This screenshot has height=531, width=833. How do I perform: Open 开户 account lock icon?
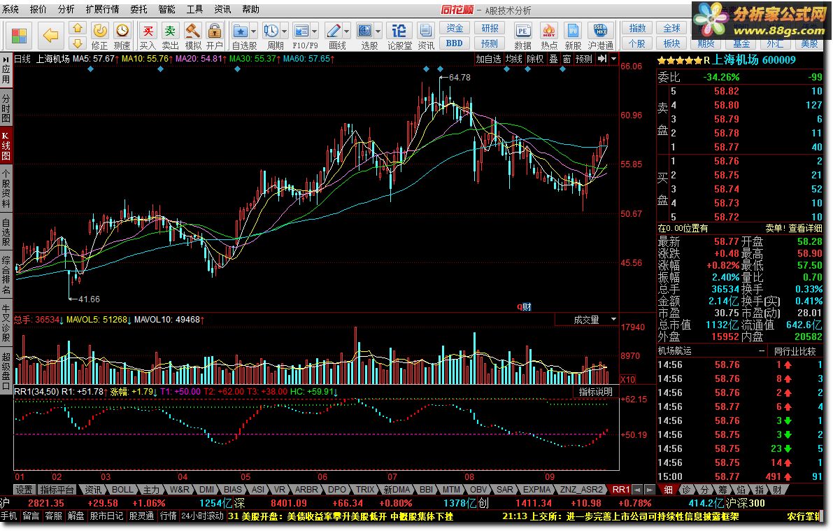pyautogui.click(x=215, y=36)
